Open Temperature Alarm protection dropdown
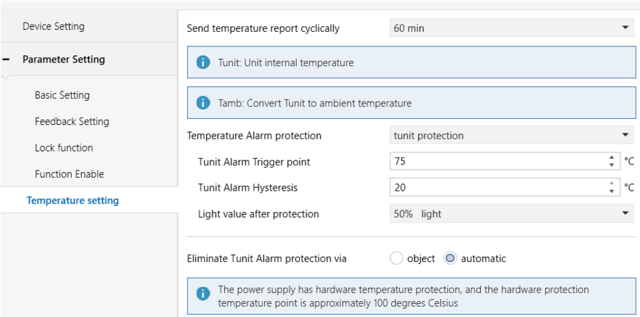This screenshot has height=317, width=640. [x=512, y=135]
